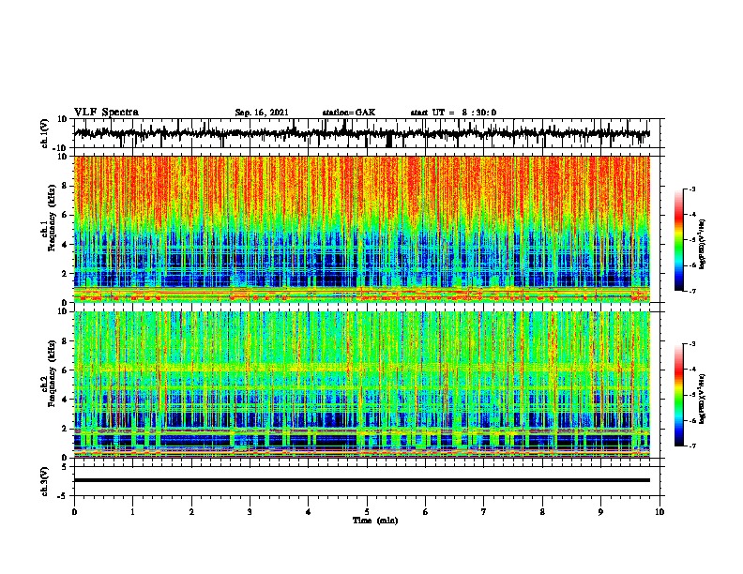Click the ch.1 voltage waveform trace
743x574 pixels.
(361, 133)
